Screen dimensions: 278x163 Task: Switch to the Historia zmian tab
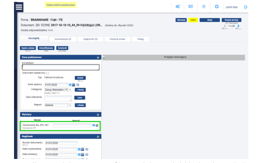point(117,39)
